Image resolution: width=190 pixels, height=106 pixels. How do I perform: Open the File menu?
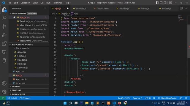click(x=9, y=3)
